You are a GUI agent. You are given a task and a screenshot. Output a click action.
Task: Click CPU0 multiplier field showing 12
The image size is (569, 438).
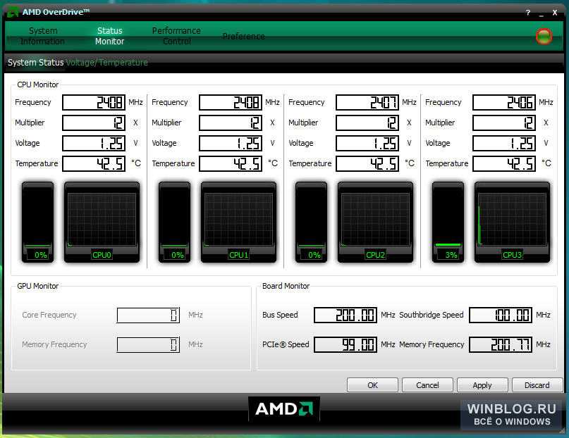[94, 123]
